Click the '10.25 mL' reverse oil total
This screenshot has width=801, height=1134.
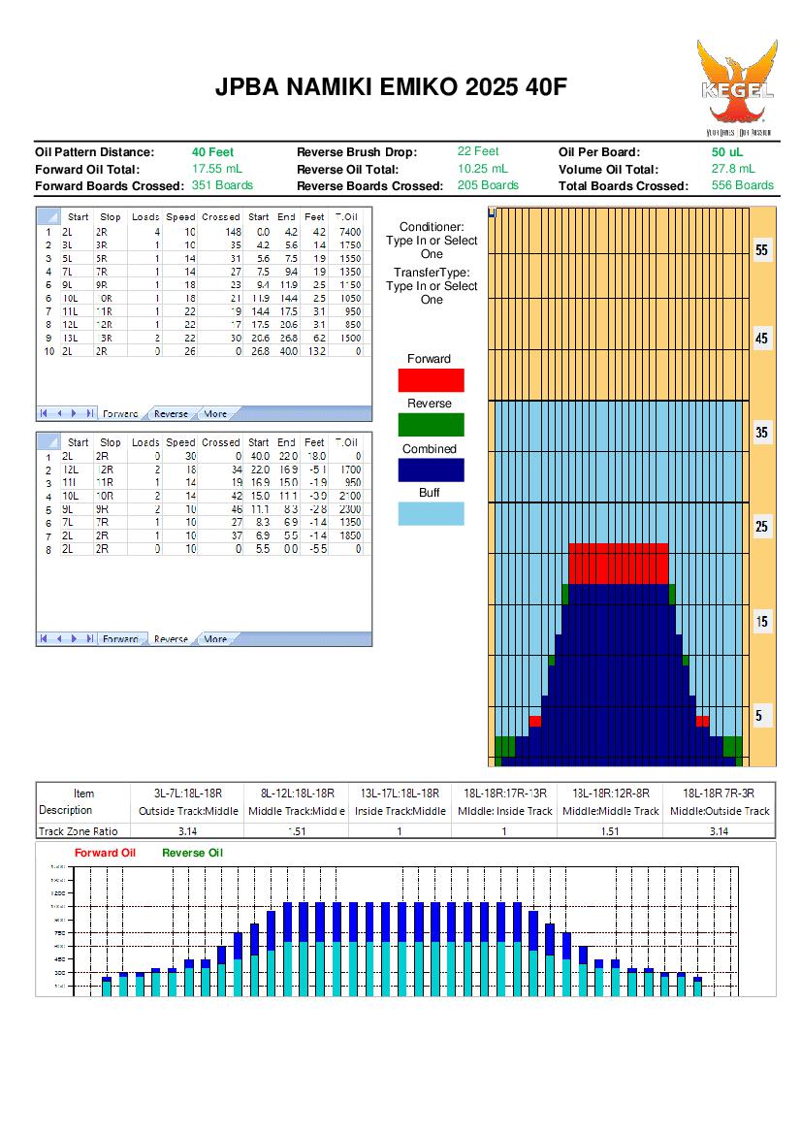coord(482,169)
